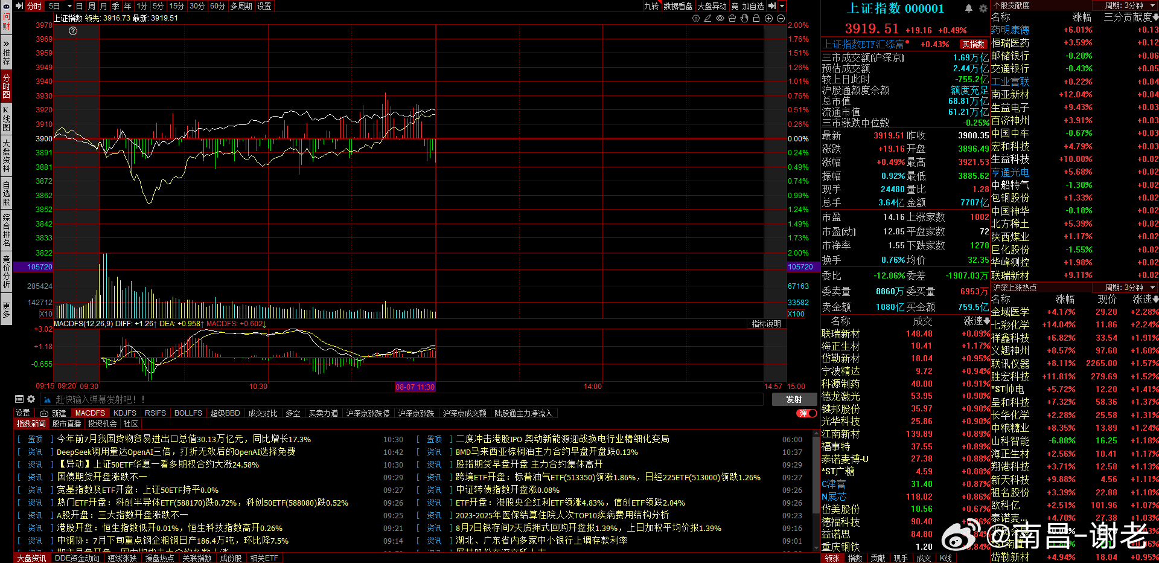Click the 买指数 button
The image size is (1159, 563).
tap(973, 44)
